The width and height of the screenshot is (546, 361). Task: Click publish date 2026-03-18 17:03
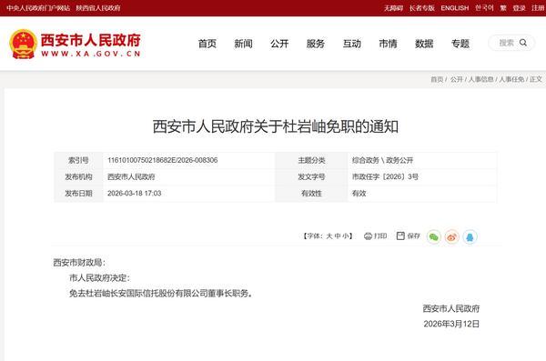pos(135,194)
